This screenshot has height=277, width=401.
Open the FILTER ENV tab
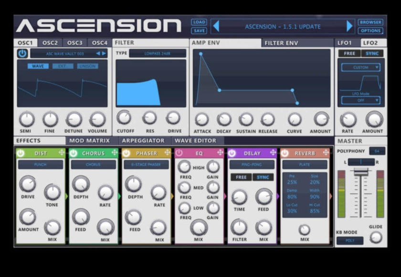coord(281,43)
